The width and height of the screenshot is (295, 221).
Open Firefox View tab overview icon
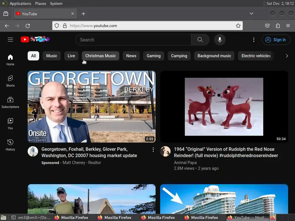(6, 14)
